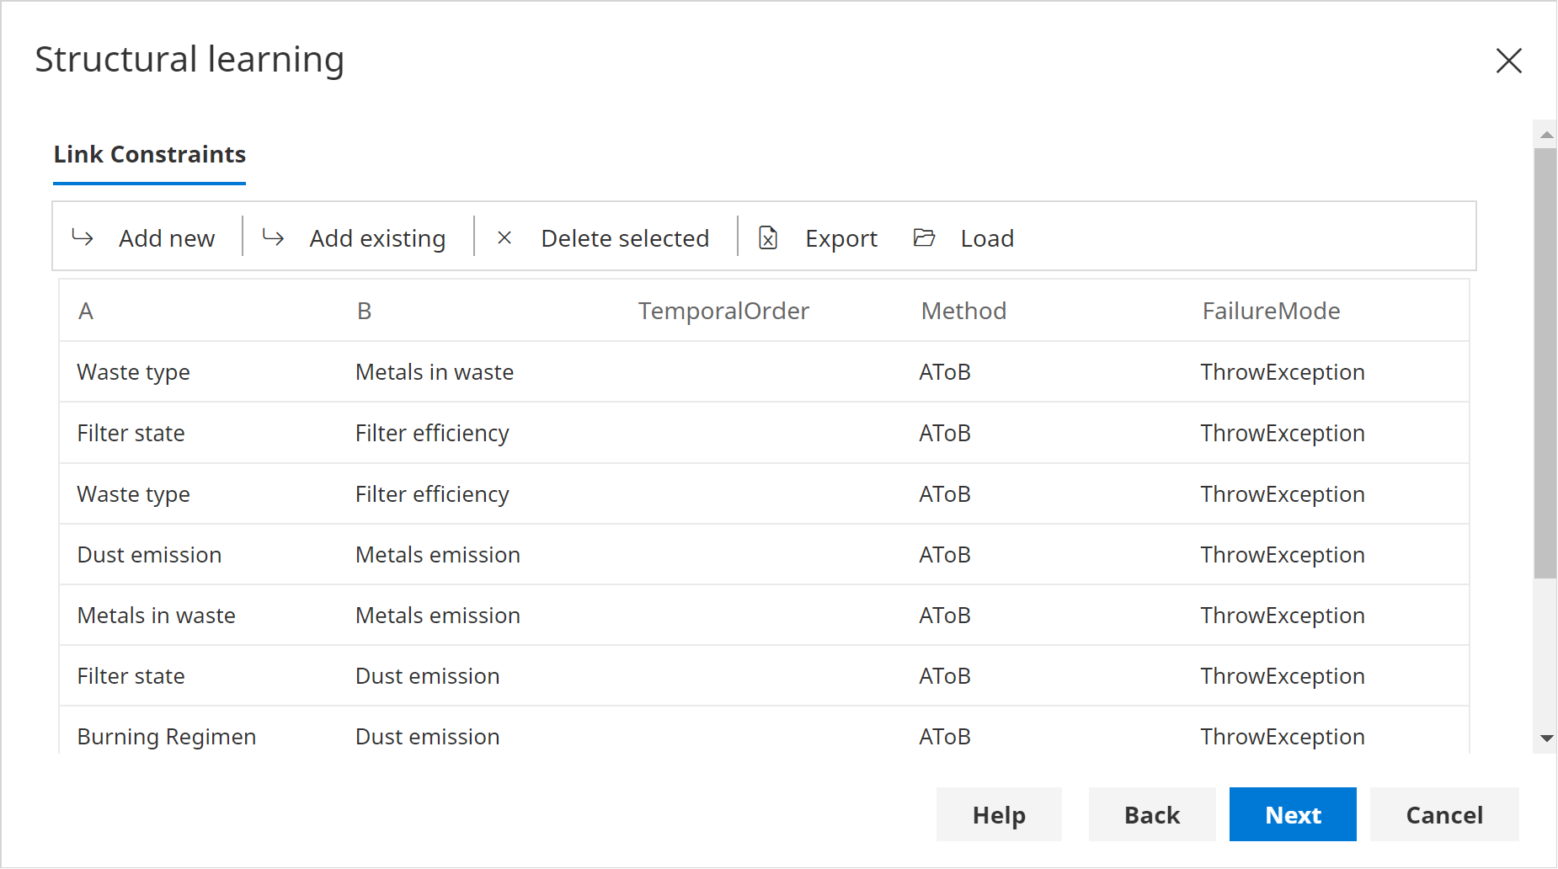Click the Add existing arrow icon
This screenshot has width=1558, height=869.
273,237
